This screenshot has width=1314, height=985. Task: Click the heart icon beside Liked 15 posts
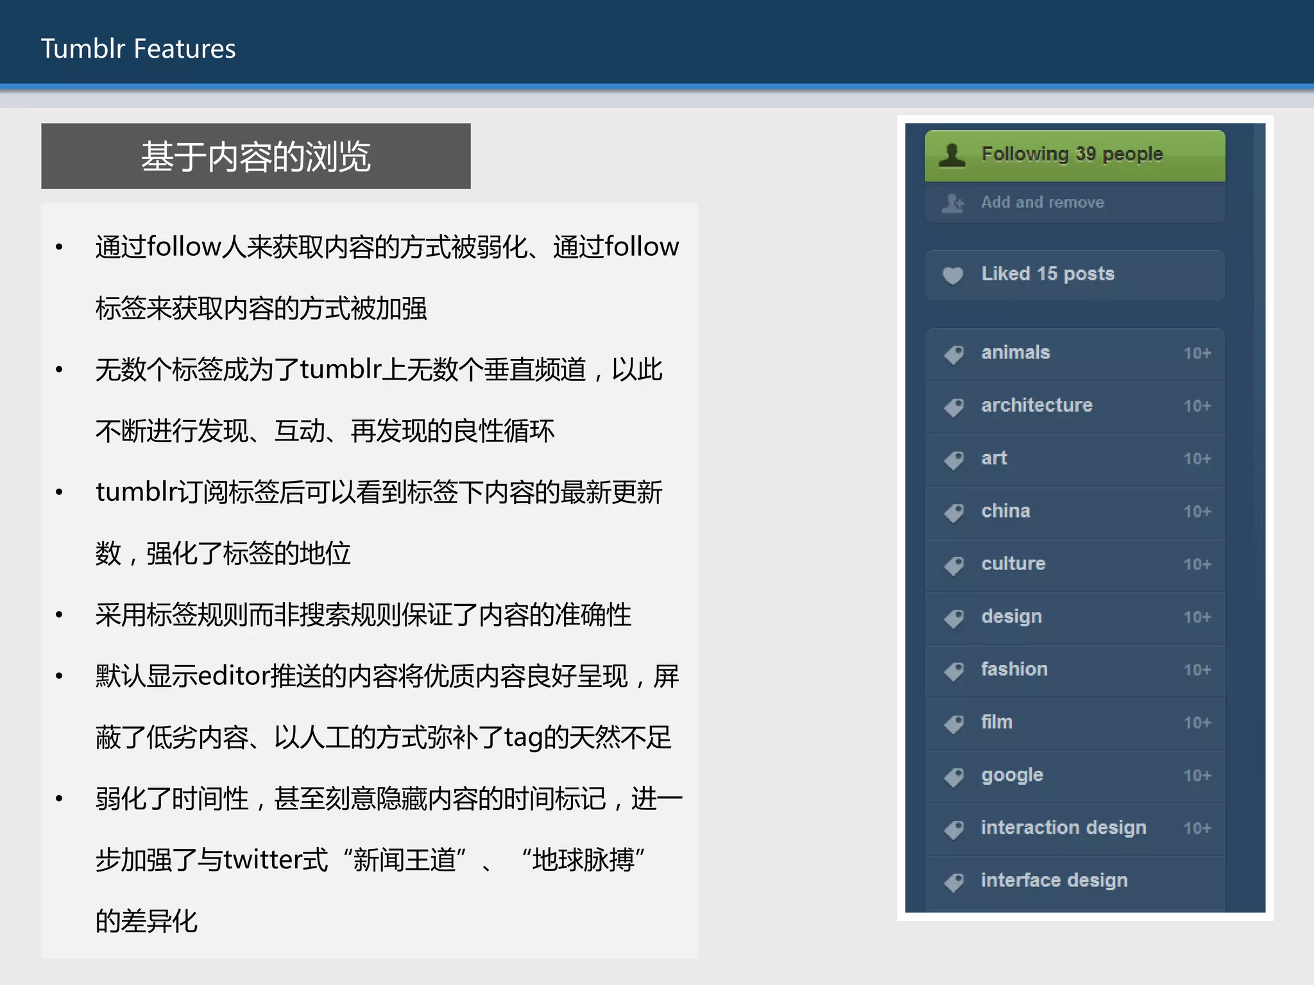point(953,275)
